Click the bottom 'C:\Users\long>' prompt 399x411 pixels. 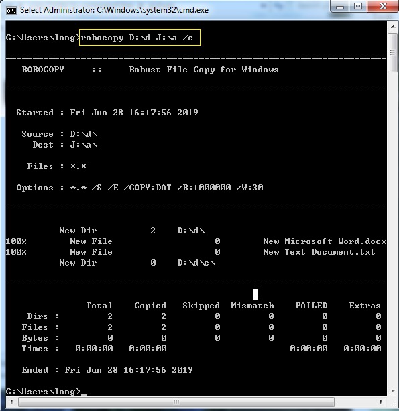point(44,392)
